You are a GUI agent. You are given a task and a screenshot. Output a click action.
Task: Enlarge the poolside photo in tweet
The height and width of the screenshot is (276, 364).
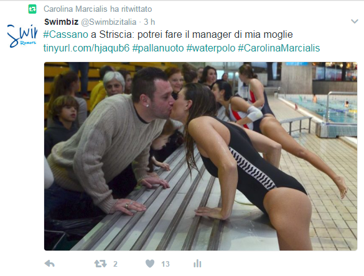tap(200, 156)
